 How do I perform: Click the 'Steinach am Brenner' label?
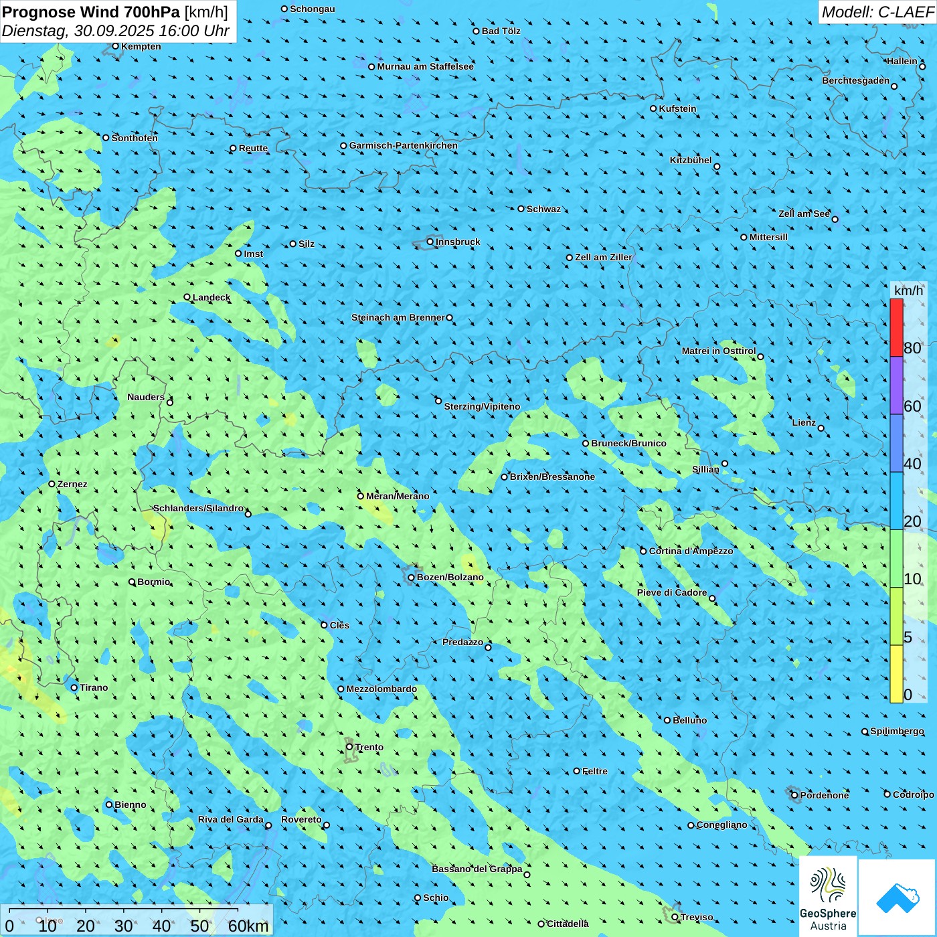click(398, 317)
